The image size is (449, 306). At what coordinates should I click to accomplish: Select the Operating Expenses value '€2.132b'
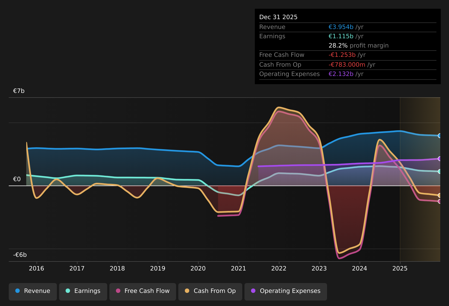coord(341,74)
